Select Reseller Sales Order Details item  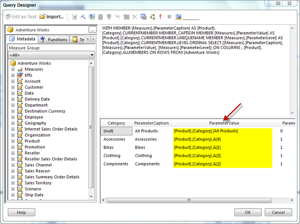[x=51, y=159]
